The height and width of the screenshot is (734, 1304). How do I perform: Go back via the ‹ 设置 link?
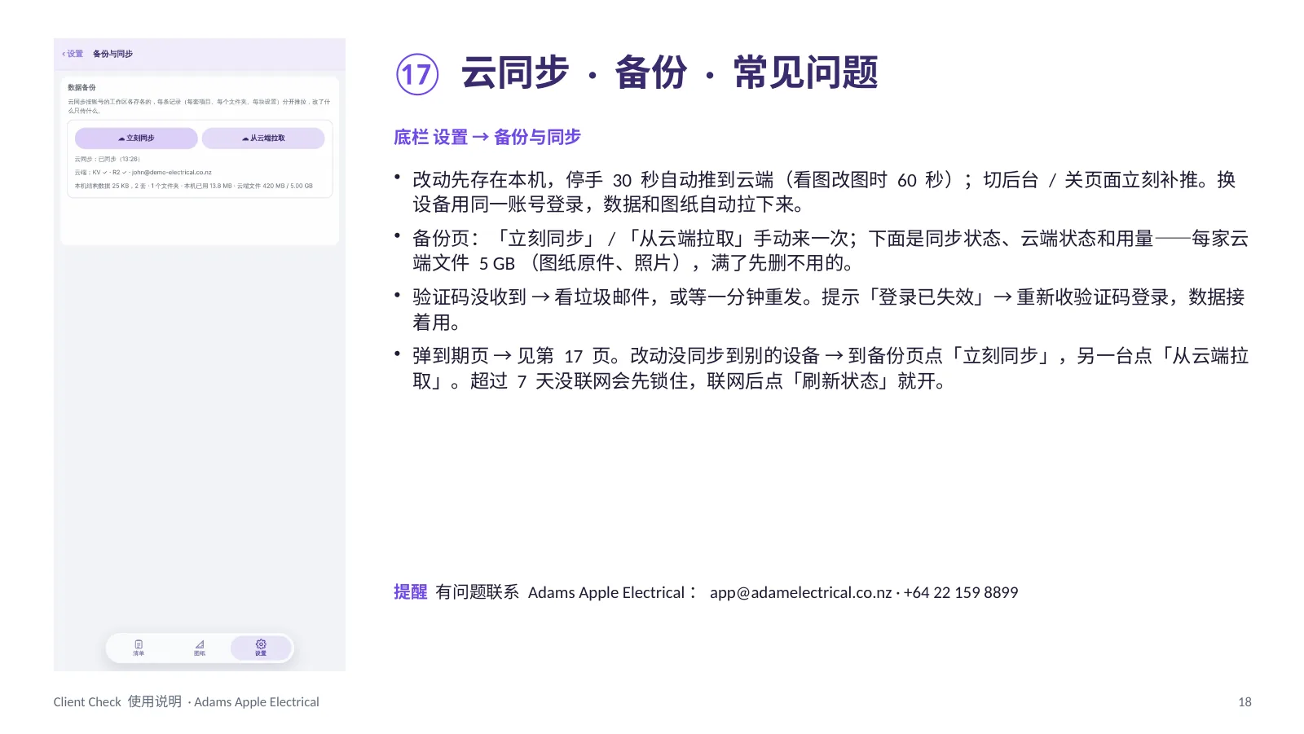pos(73,54)
